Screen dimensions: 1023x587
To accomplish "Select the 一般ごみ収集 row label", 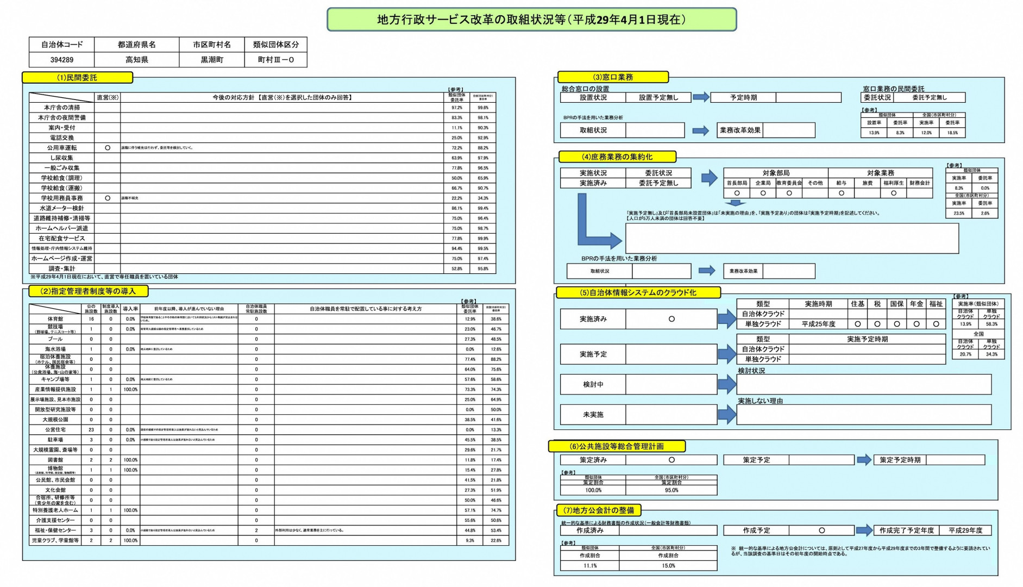I will pyautogui.click(x=62, y=168).
